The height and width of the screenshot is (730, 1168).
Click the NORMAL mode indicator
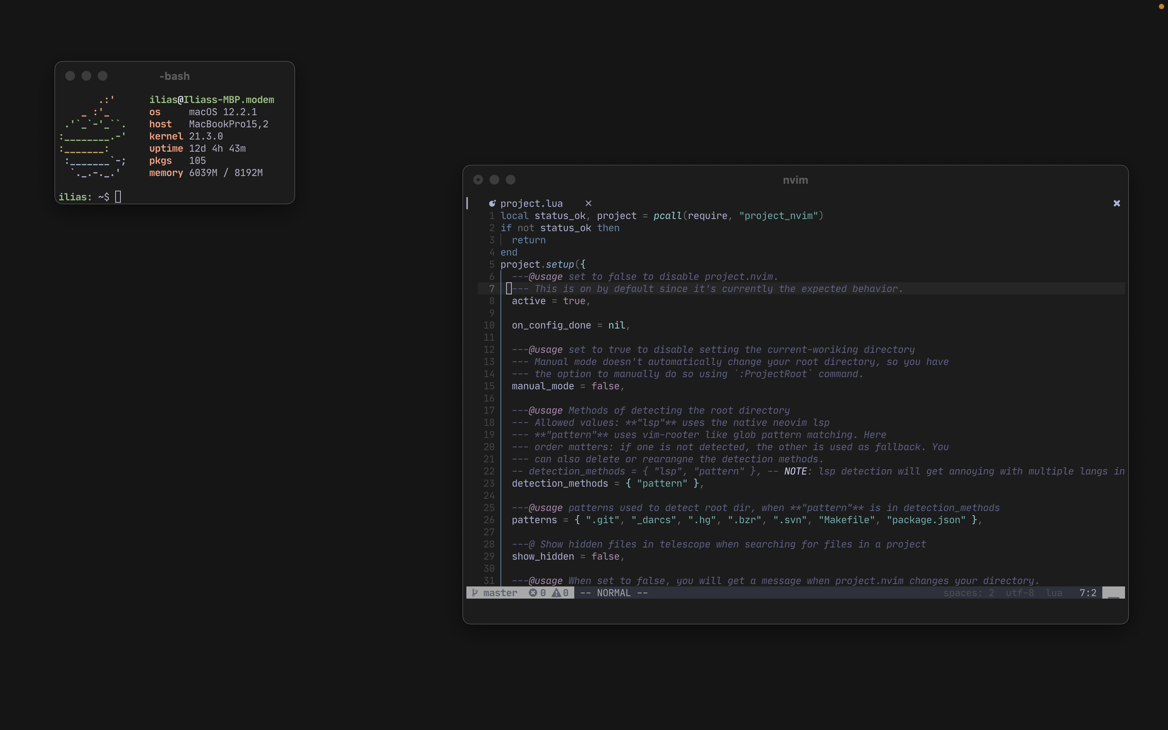tap(614, 593)
